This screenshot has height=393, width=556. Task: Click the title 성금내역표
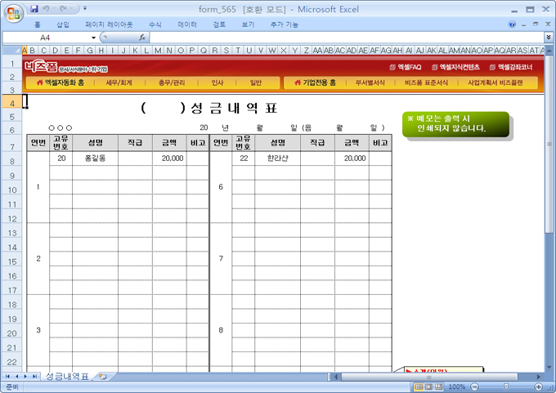[x=234, y=108]
